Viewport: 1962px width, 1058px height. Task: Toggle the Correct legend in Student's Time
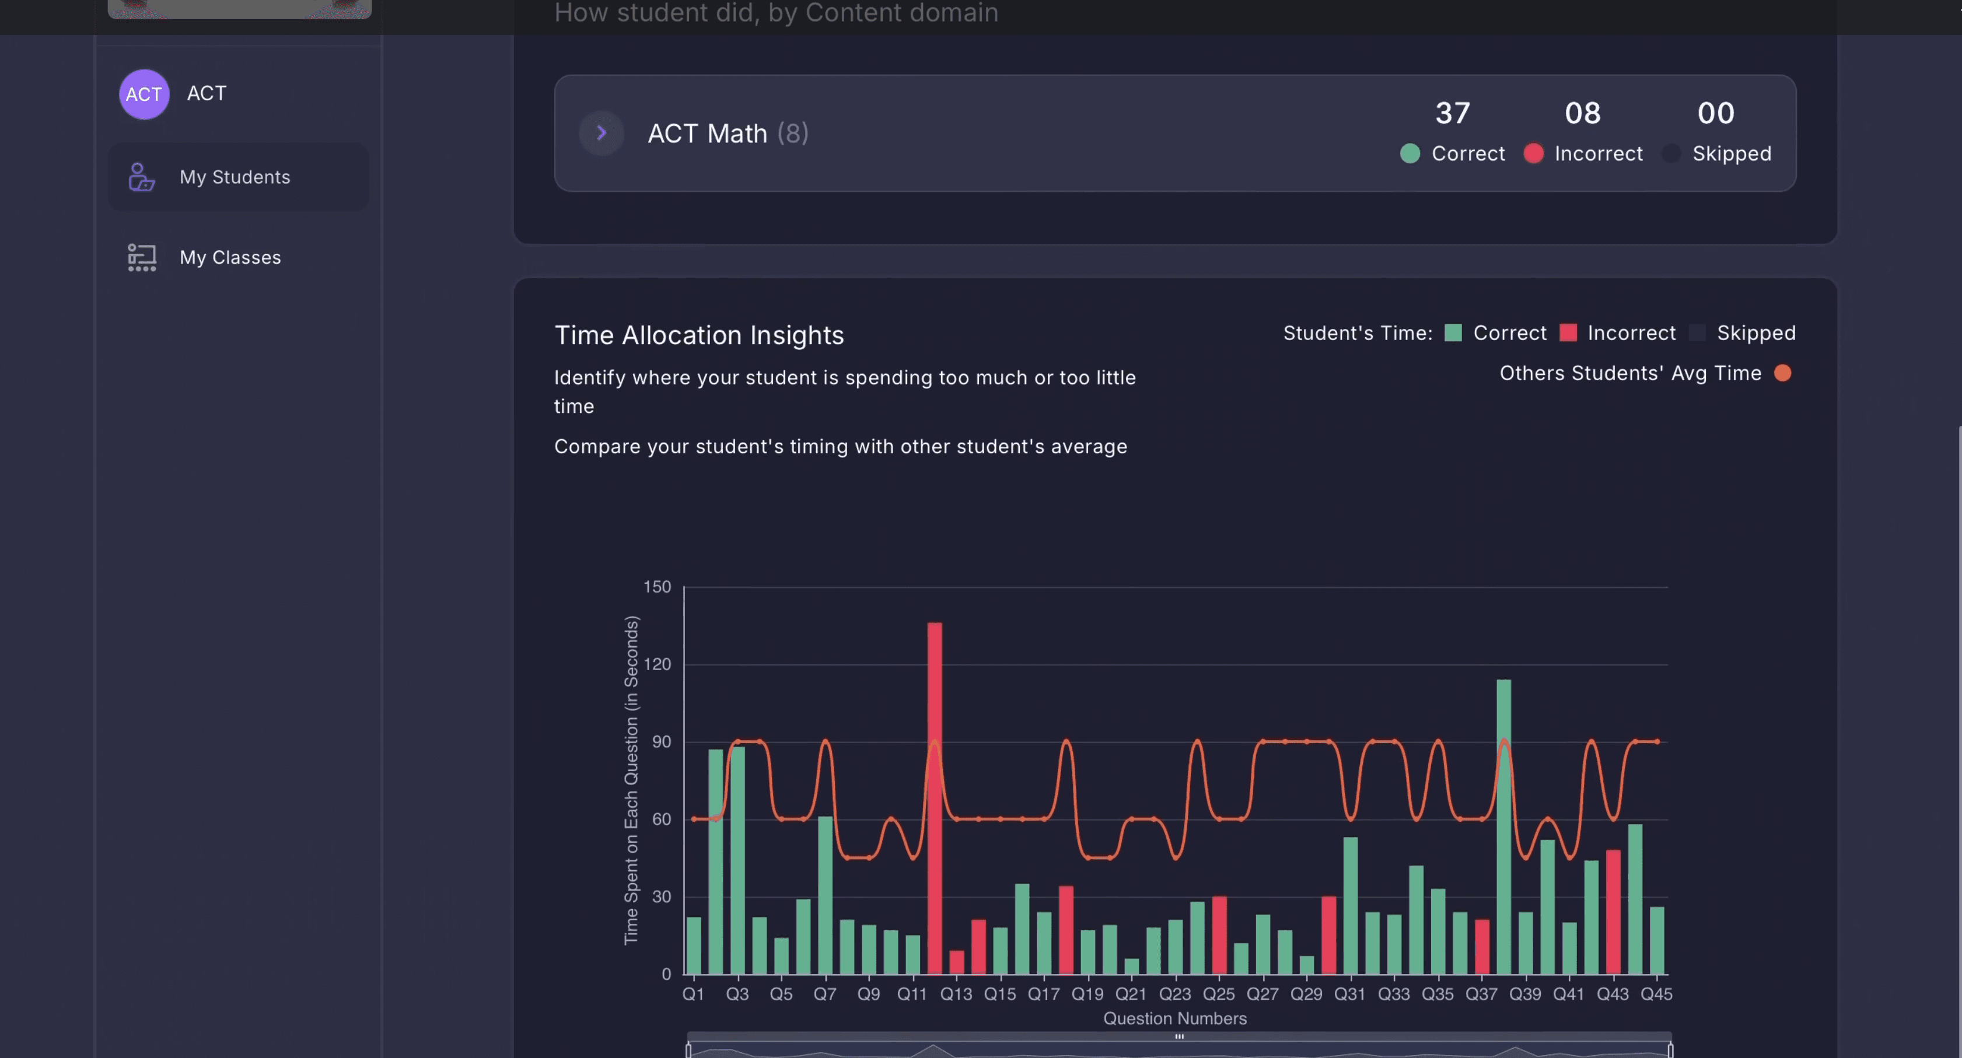[1453, 333]
